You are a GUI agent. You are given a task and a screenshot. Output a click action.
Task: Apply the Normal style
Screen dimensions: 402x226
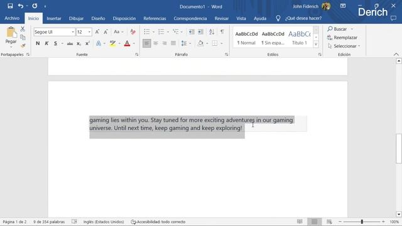pyautogui.click(x=246, y=38)
